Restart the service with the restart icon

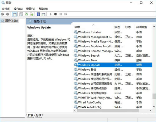click(66, 14)
